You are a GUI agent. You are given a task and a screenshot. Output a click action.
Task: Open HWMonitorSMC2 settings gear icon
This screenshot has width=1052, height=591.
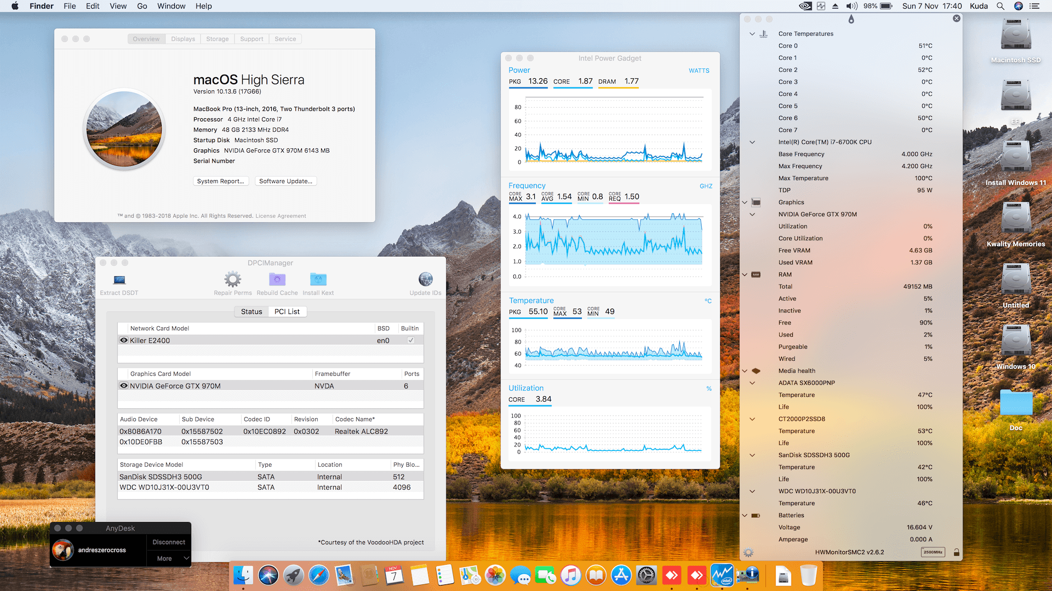(x=748, y=553)
